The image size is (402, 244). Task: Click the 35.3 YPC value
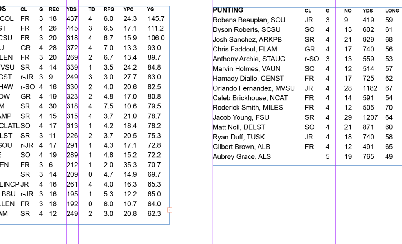[x=130, y=165]
